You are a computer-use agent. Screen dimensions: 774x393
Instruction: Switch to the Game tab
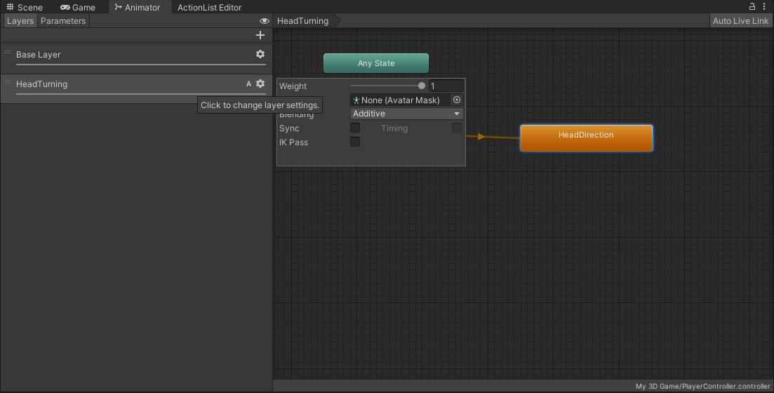78,8
